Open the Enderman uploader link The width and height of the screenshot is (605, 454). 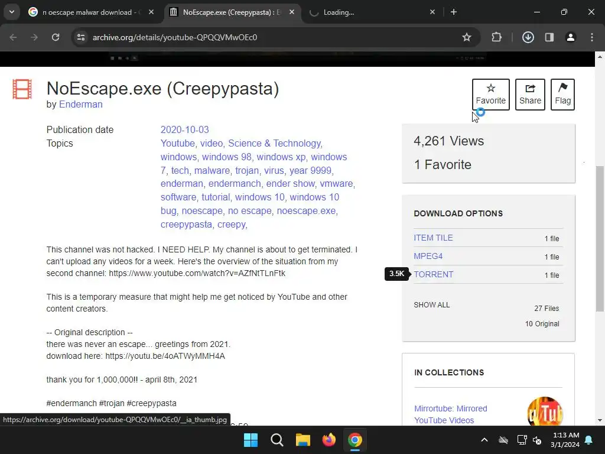pyautogui.click(x=80, y=105)
